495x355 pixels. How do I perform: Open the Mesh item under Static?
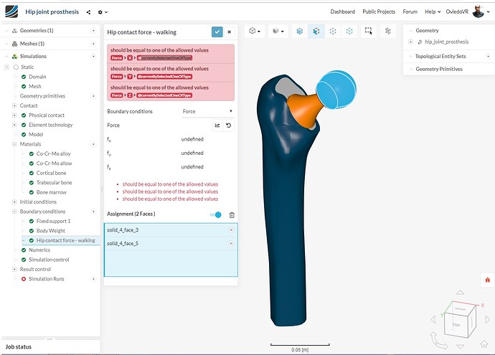tap(34, 86)
